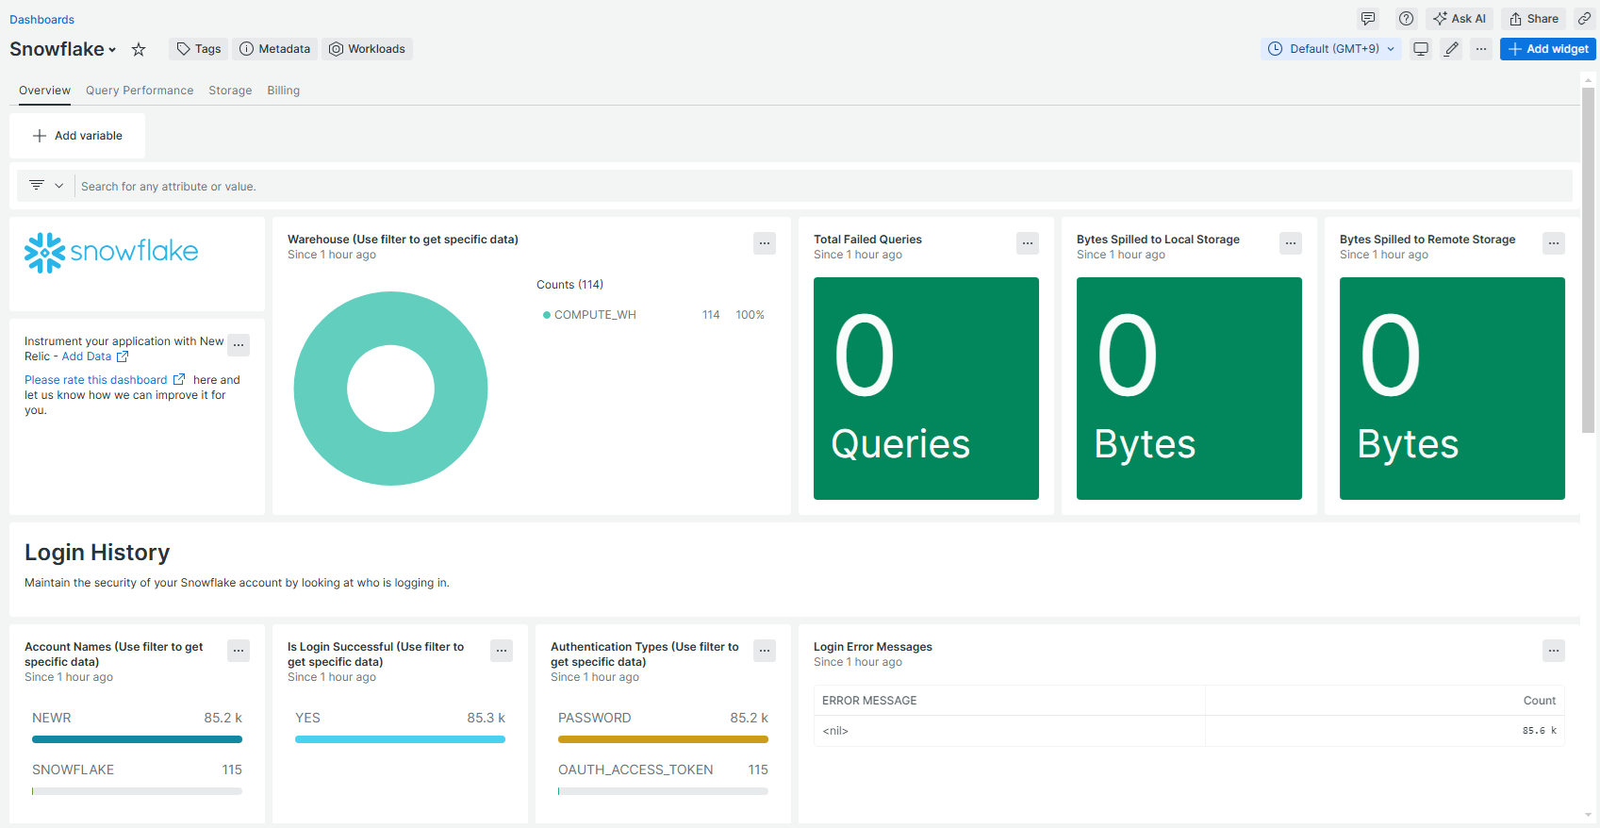1600x828 pixels.
Task: Open Total Failed Queries widget menu
Action: click(x=1028, y=243)
